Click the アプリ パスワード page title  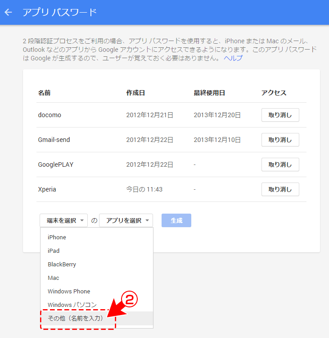(x=60, y=12)
